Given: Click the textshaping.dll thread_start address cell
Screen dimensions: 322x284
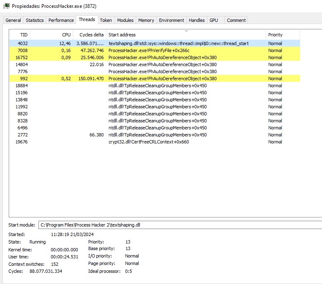Looking at the screenshot, I should 178,43.
